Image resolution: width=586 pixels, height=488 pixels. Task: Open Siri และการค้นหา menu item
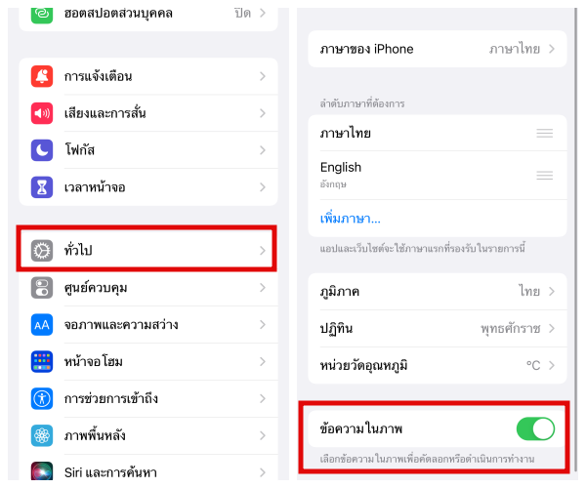coord(146,471)
